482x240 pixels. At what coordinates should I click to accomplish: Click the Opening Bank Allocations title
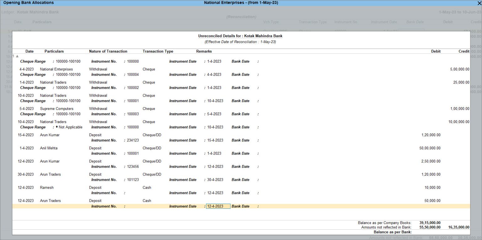[29, 3]
